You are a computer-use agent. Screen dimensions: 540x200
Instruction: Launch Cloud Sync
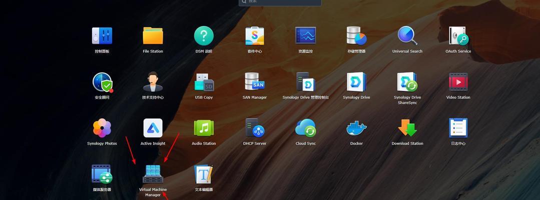pos(305,128)
